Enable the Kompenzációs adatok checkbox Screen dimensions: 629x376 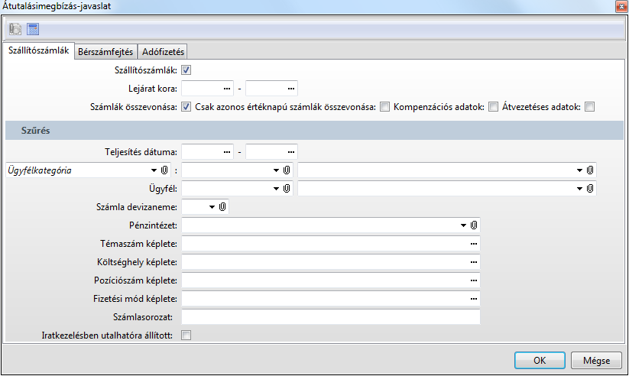[494, 107]
